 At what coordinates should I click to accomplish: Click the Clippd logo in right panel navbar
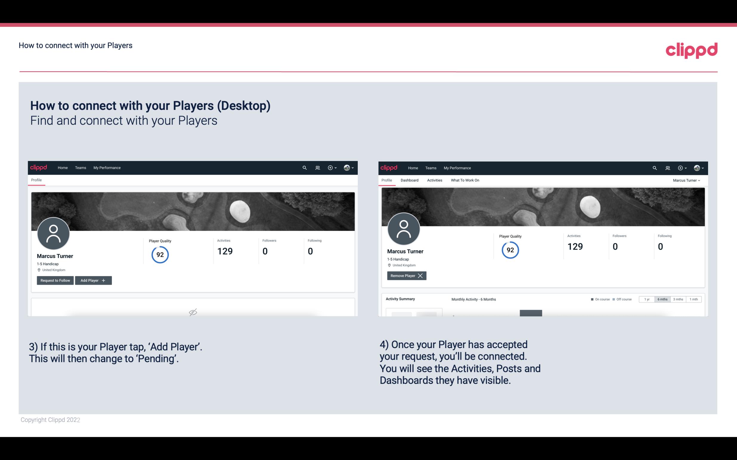click(x=388, y=167)
